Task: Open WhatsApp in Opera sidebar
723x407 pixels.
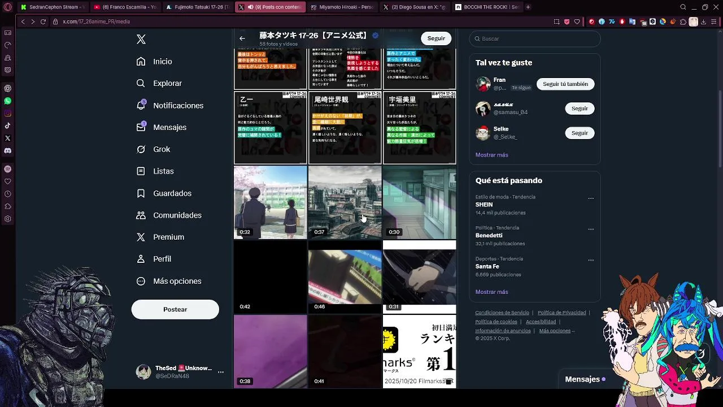Action: [7, 101]
